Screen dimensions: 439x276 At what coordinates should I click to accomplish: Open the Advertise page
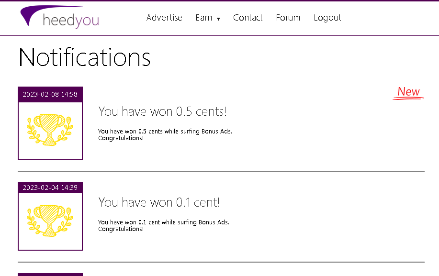pos(164,18)
